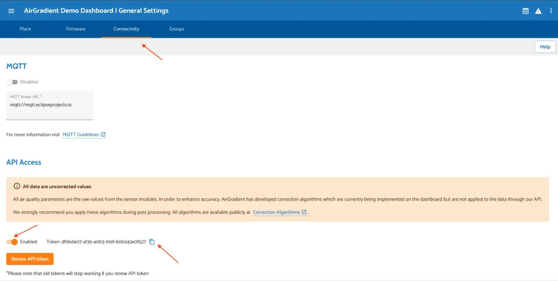Viewport: 558px width, 281px height.
Task: Open the Firmware tab
Action: (x=76, y=29)
